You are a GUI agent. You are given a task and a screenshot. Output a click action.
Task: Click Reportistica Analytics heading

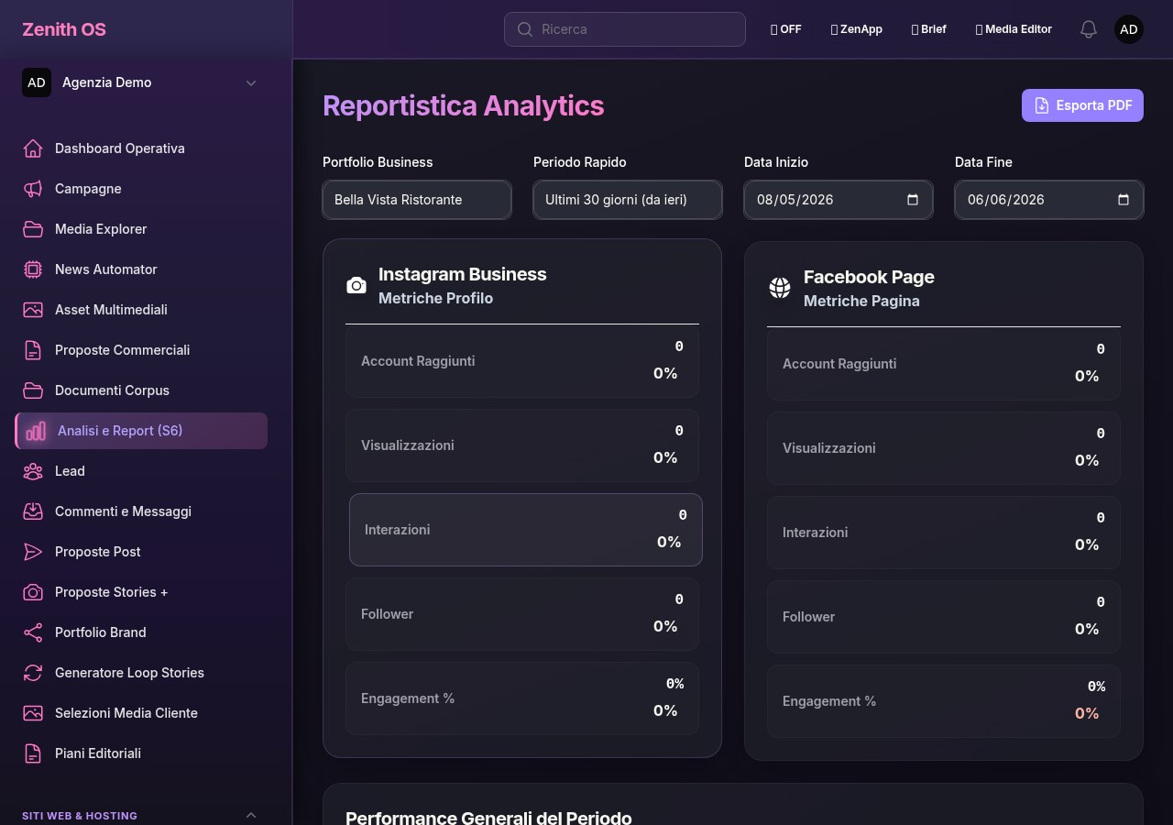pyautogui.click(x=464, y=105)
